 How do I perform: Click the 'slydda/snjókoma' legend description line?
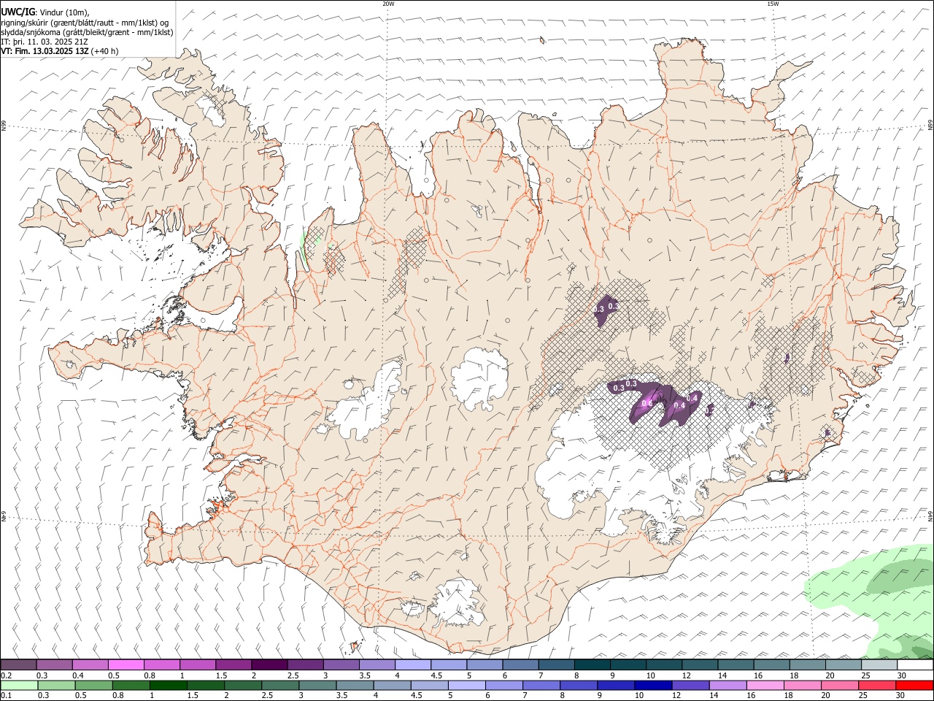pyautogui.click(x=88, y=32)
